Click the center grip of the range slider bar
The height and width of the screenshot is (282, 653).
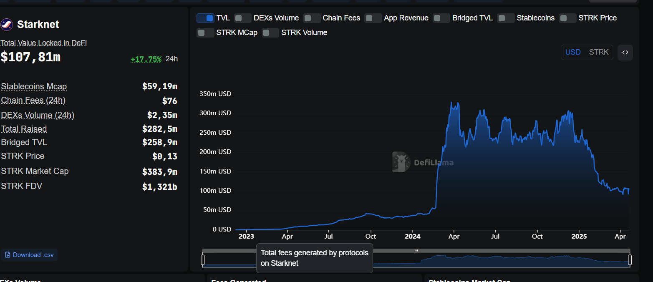click(x=416, y=250)
